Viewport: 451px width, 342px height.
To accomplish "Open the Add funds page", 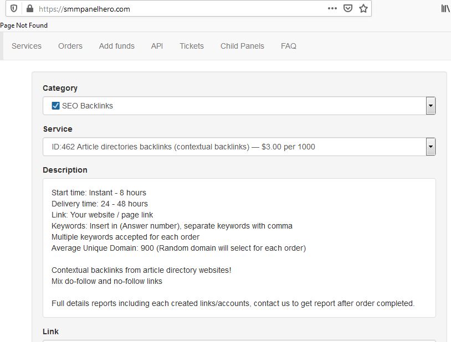I will pyautogui.click(x=117, y=46).
